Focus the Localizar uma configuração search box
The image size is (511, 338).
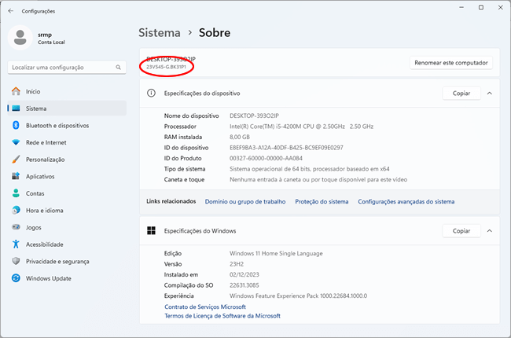(67, 67)
